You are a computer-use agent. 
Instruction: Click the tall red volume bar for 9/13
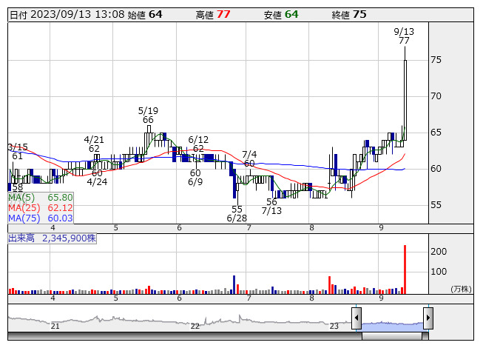pos(405,270)
